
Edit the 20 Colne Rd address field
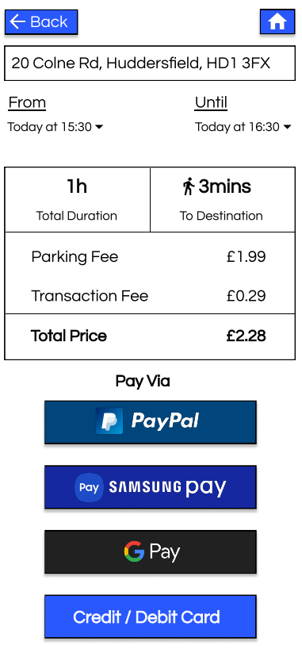(150, 63)
